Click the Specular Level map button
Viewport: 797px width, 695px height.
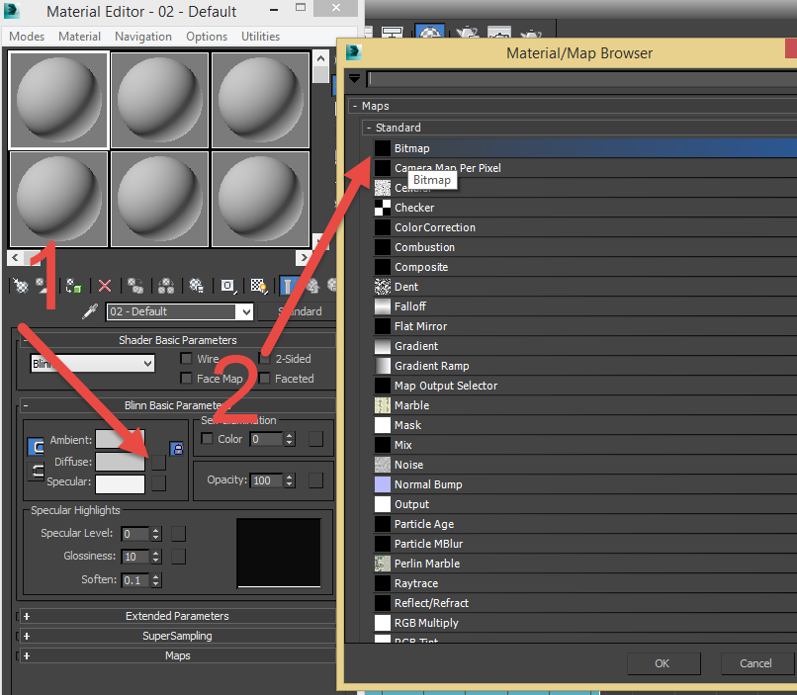(x=178, y=534)
